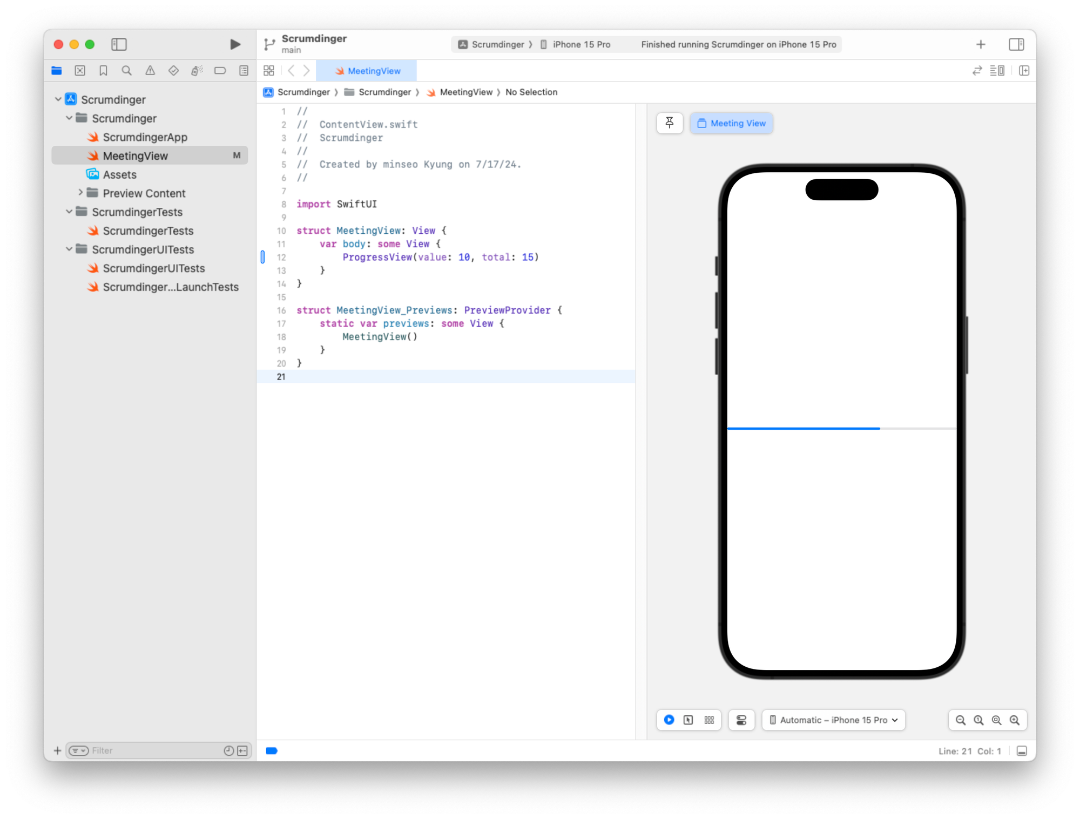Toggle the right inspector panel
1080x819 pixels.
point(1016,44)
